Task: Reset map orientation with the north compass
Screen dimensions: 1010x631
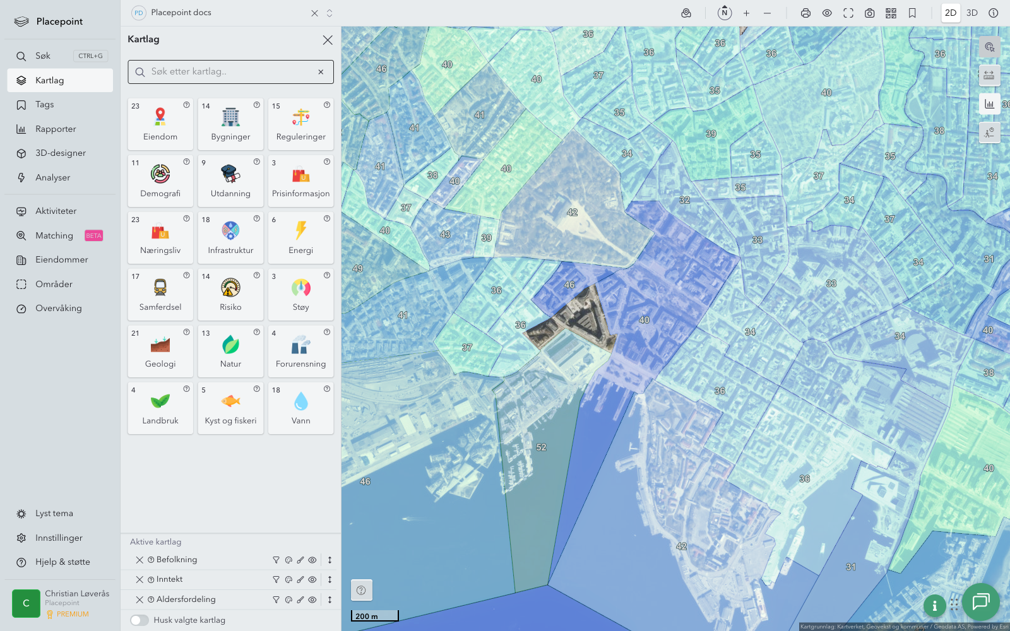Action: [x=725, y=13]
